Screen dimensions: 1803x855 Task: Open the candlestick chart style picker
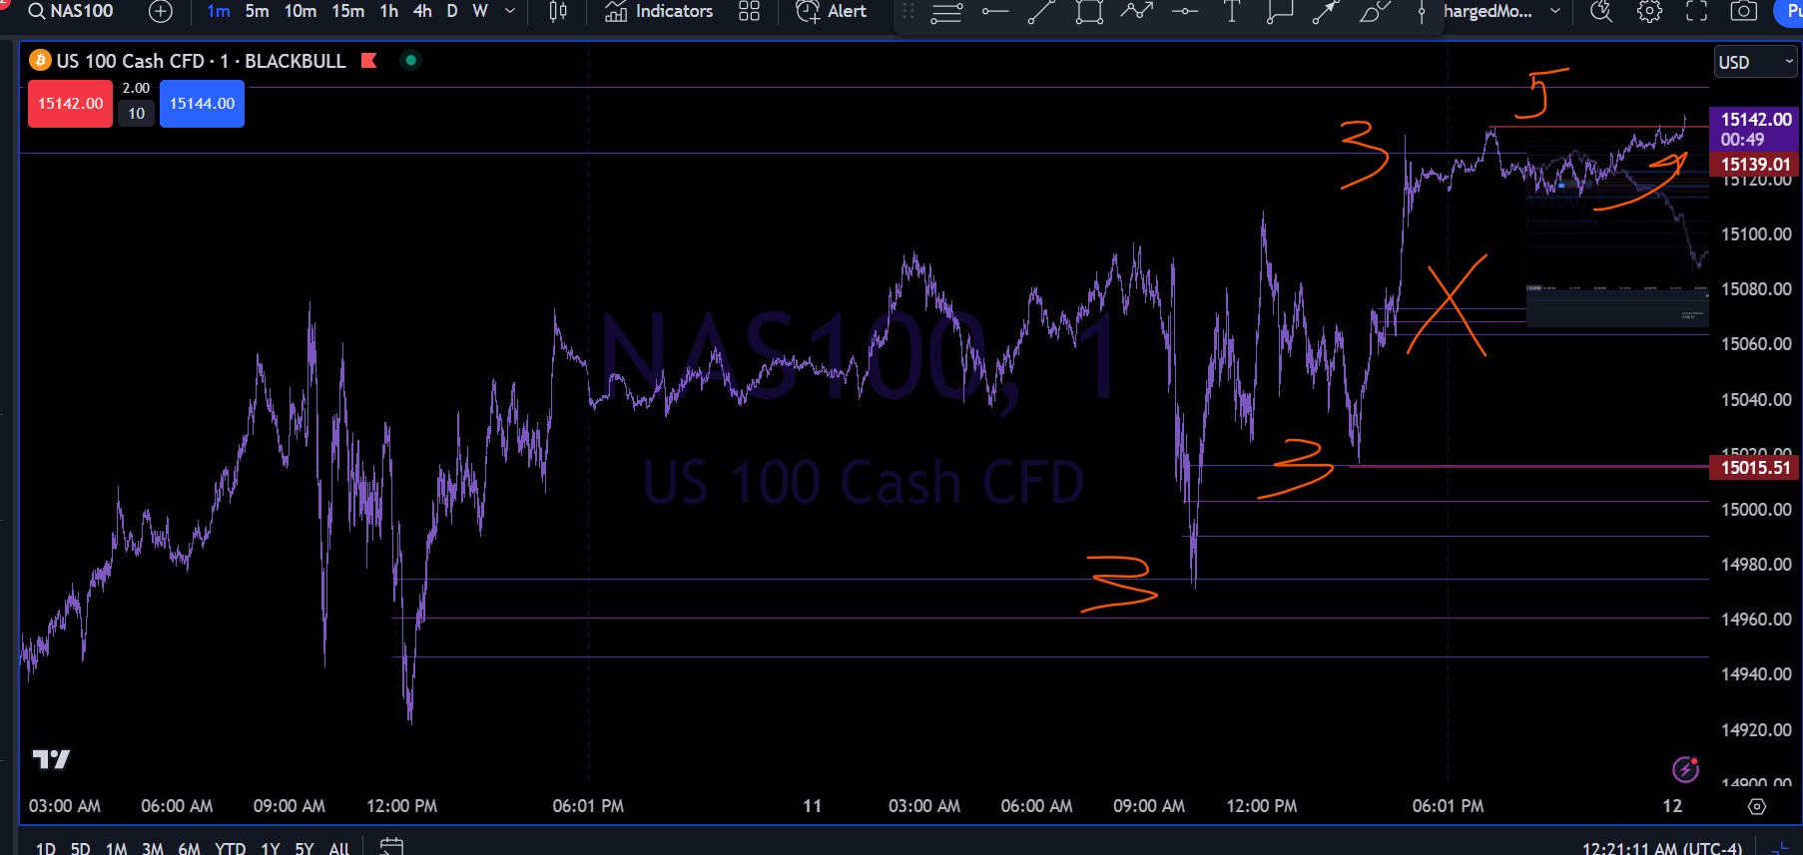coord(558,12)
